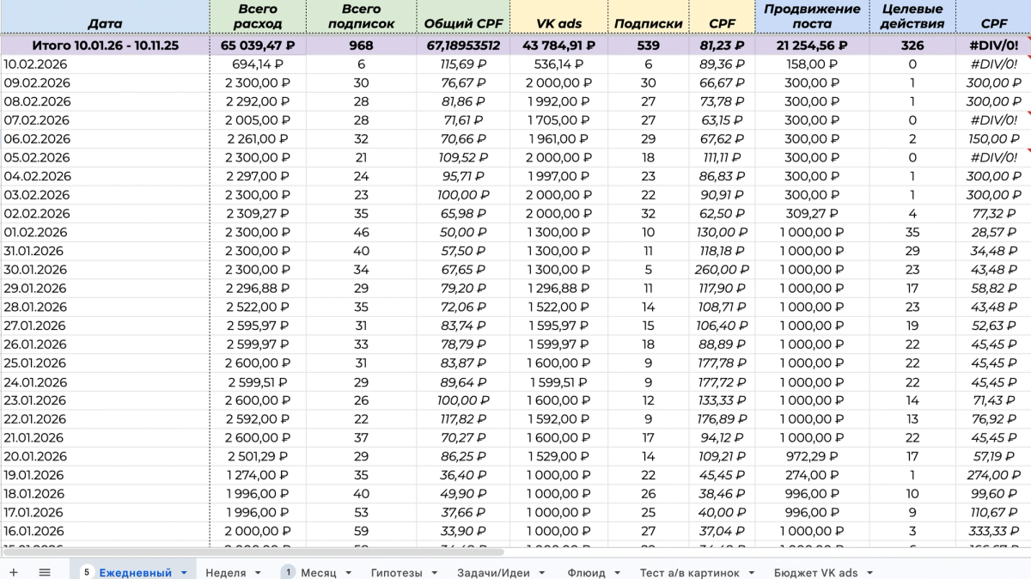Viewport: 1031px width, 579px height.
Task: Click the 43 784,91 ₽ total cell
Action: 559,46
